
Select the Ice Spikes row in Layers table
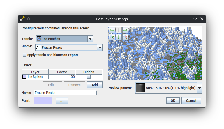(x=35, y=77)
